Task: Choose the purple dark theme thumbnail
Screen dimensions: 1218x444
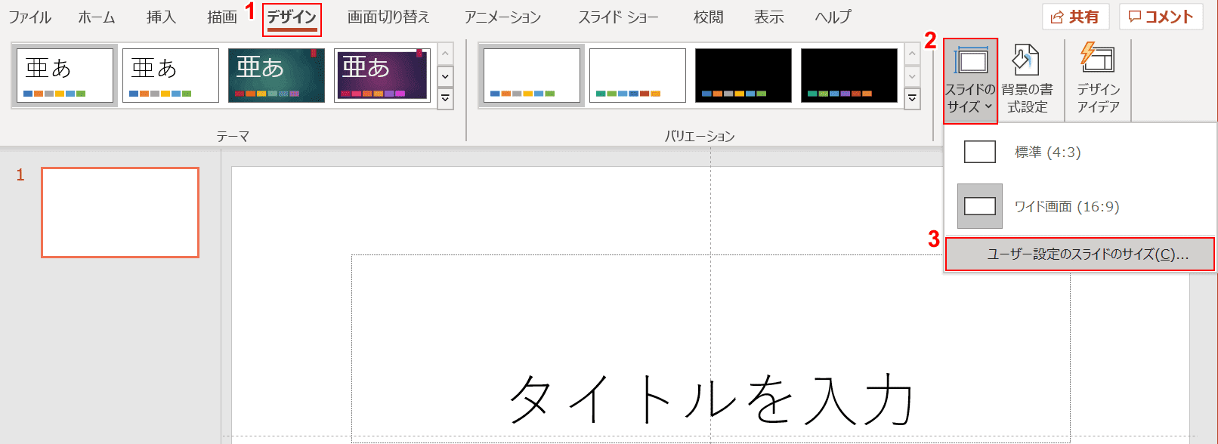Action: [x=382, y=76]
